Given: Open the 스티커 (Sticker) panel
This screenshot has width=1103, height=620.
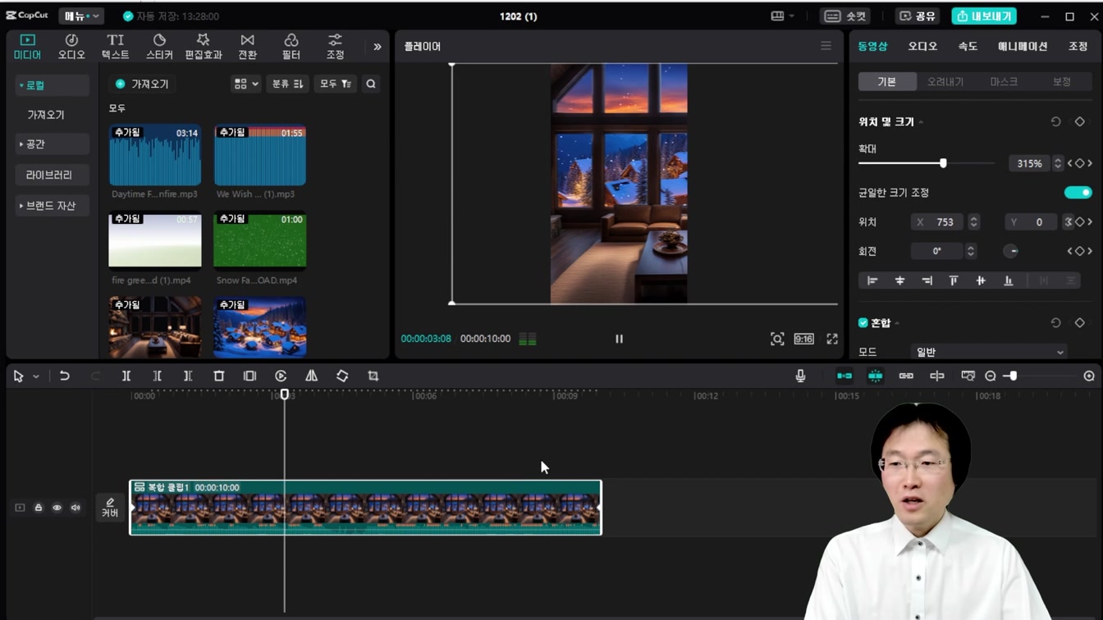Looking at the screenshot, I should click(x=159, y=47).
